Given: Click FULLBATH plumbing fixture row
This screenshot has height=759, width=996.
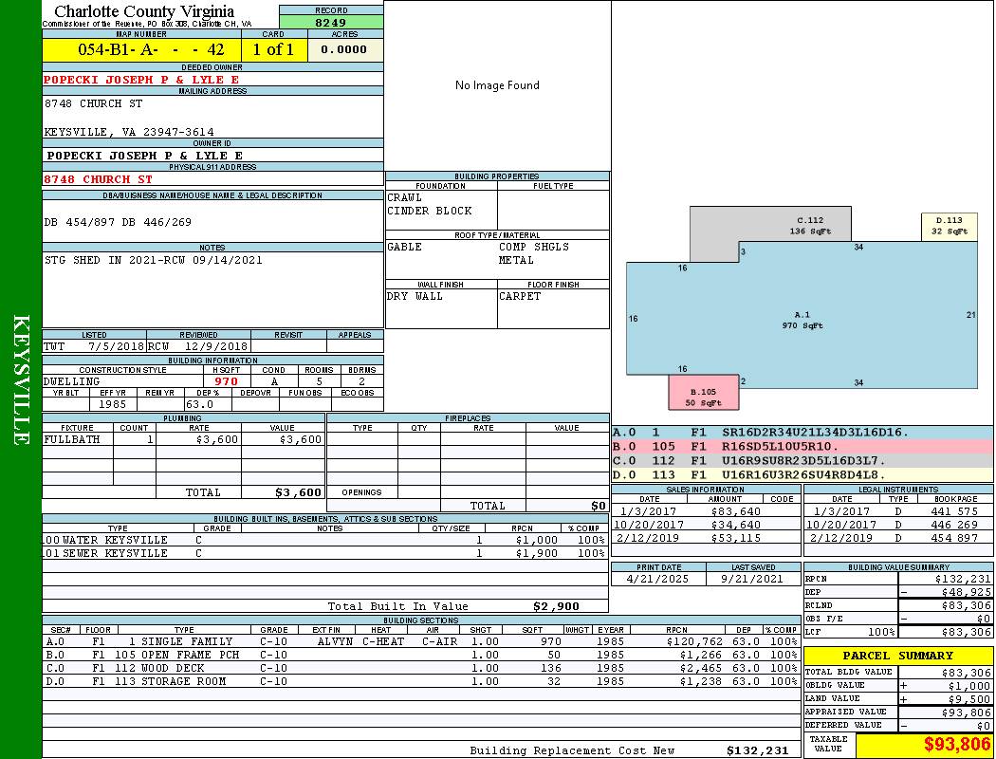Looking at the screenshot, I should [x=184, y=439].
